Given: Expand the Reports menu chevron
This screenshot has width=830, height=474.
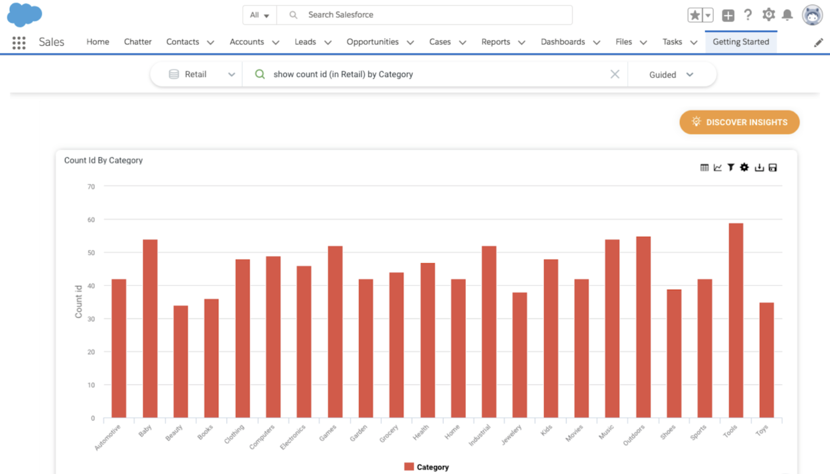Looking at the screenshot, I should (x=522, y=43).
